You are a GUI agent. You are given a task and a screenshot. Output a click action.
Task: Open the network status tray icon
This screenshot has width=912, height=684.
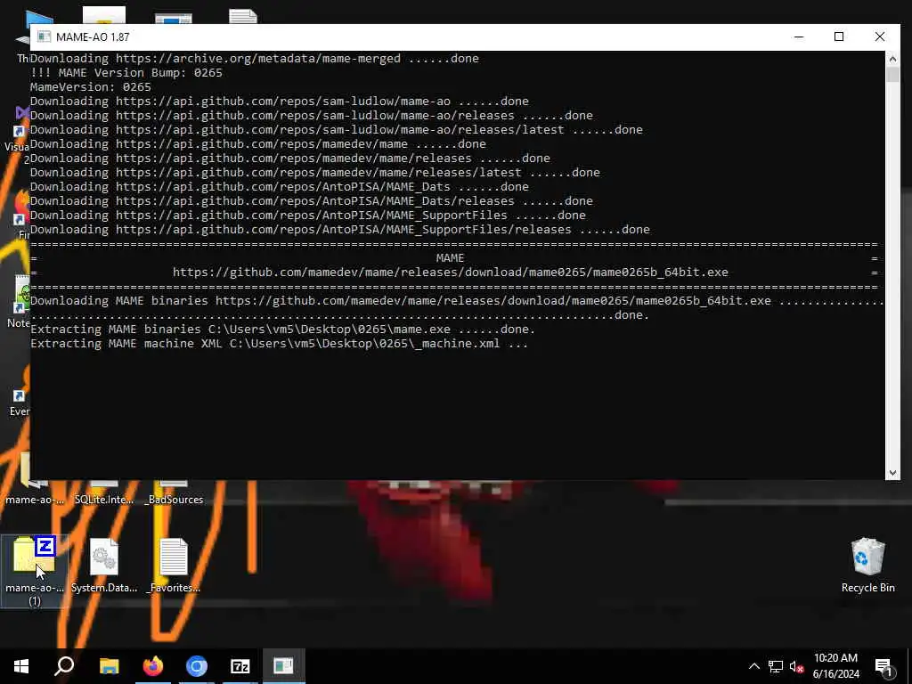point(776,666)
